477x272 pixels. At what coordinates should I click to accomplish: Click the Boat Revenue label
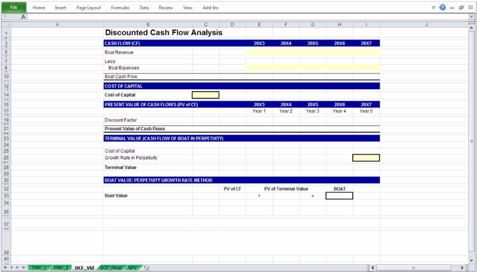click(x=119, y=52)
